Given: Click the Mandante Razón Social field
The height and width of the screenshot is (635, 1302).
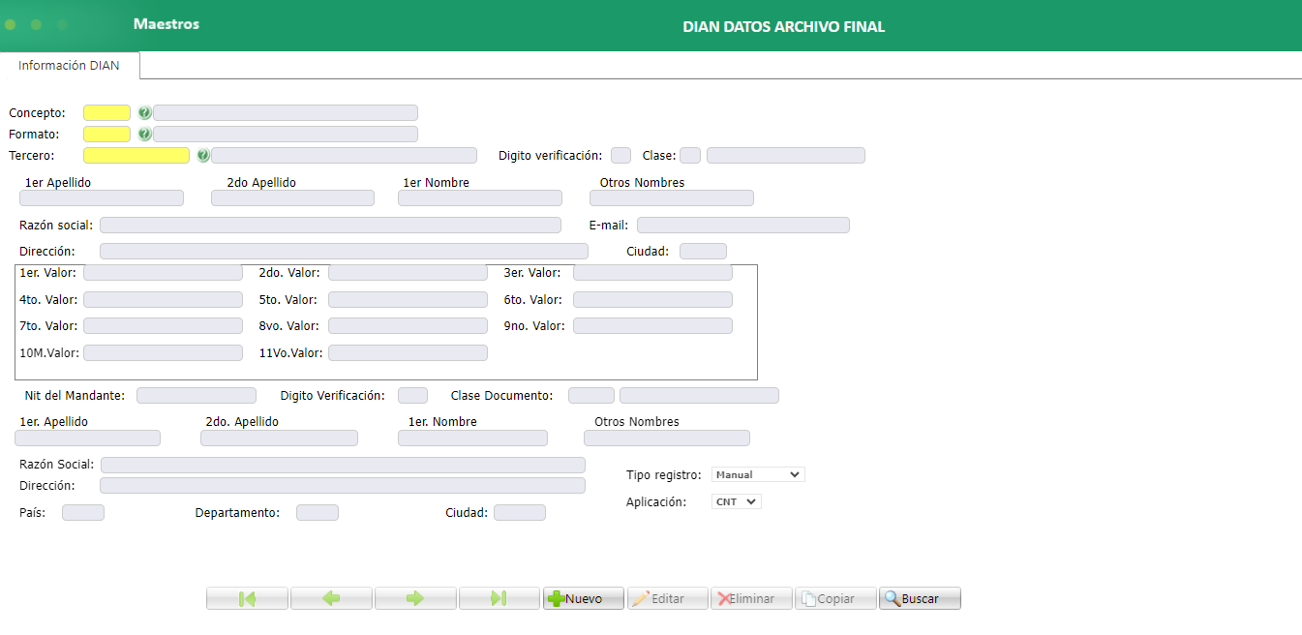Looking at the screenshot, I should coord(343,466).
